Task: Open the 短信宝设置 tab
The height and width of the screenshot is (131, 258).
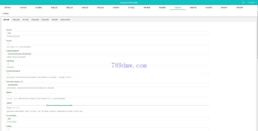Action: (35, 20)
